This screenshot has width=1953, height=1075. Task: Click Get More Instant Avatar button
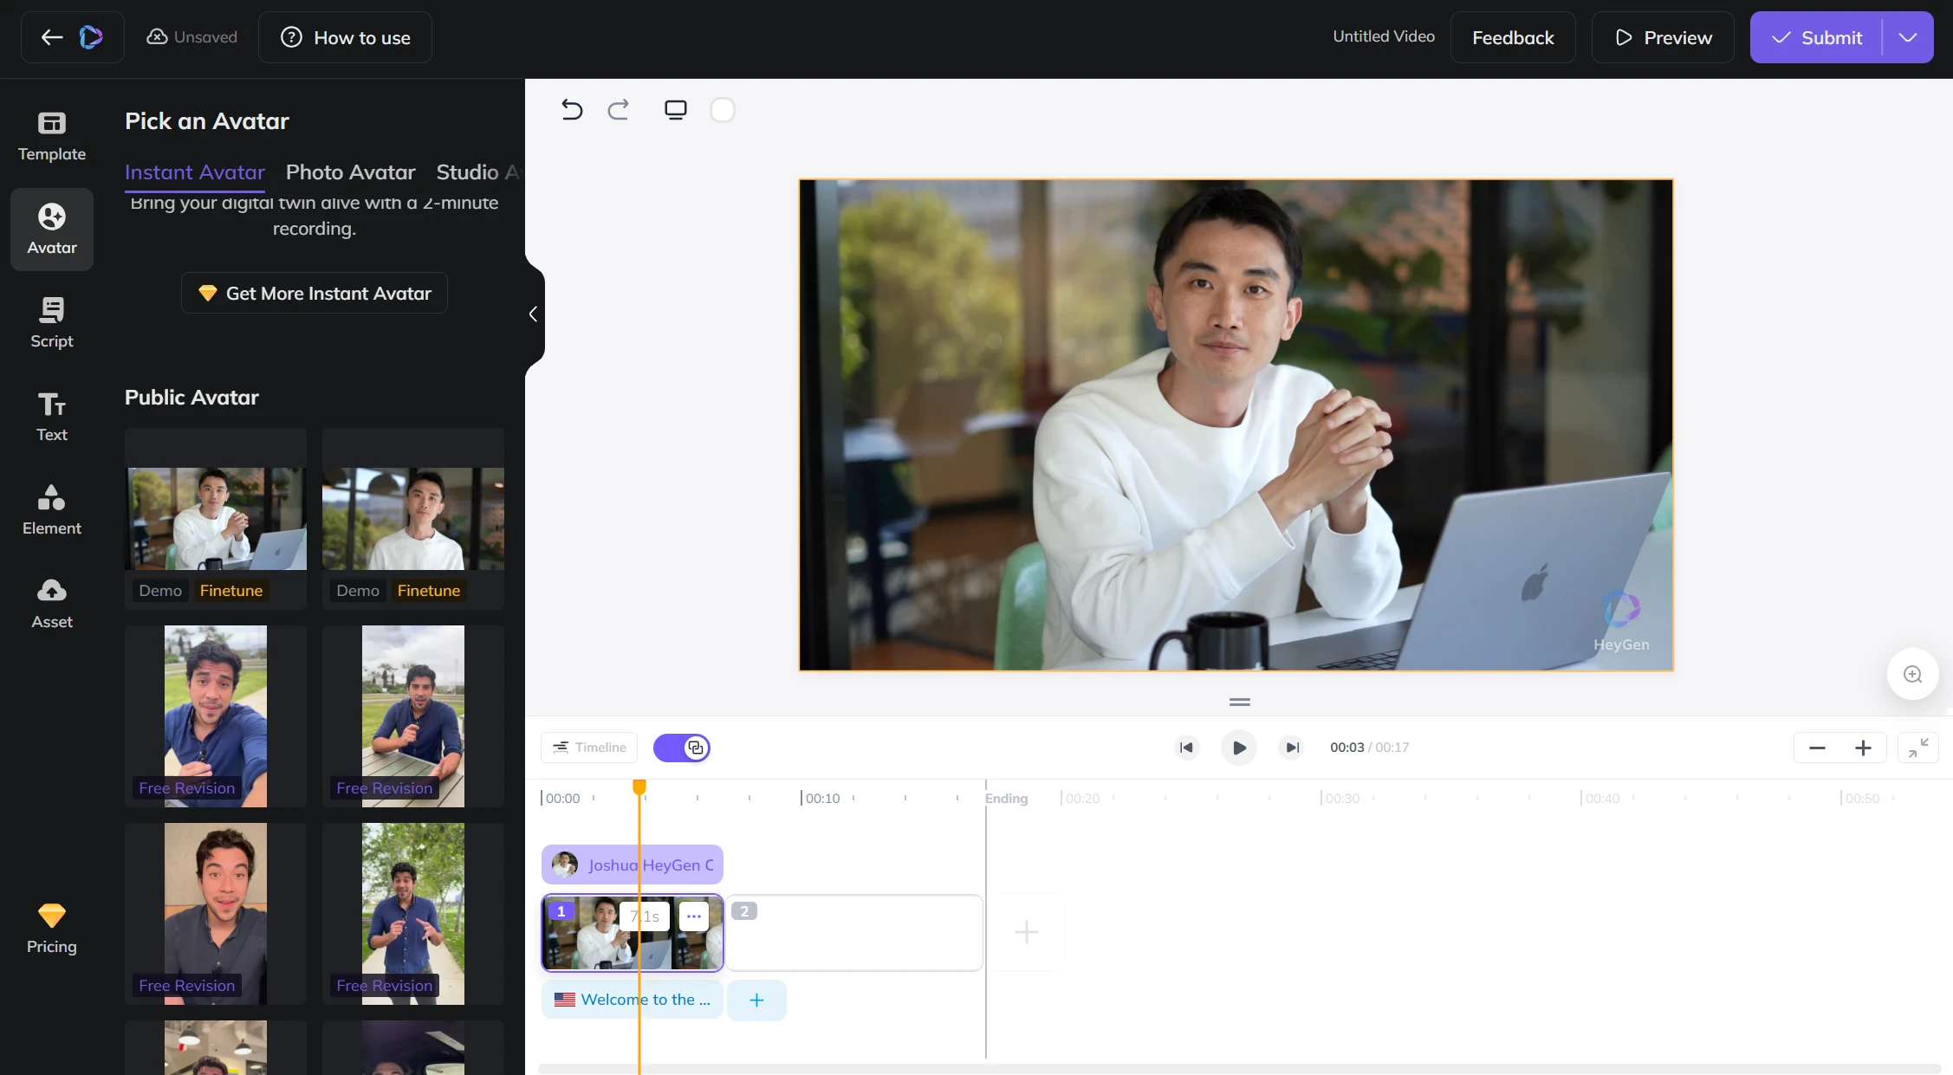click(315, 294)
